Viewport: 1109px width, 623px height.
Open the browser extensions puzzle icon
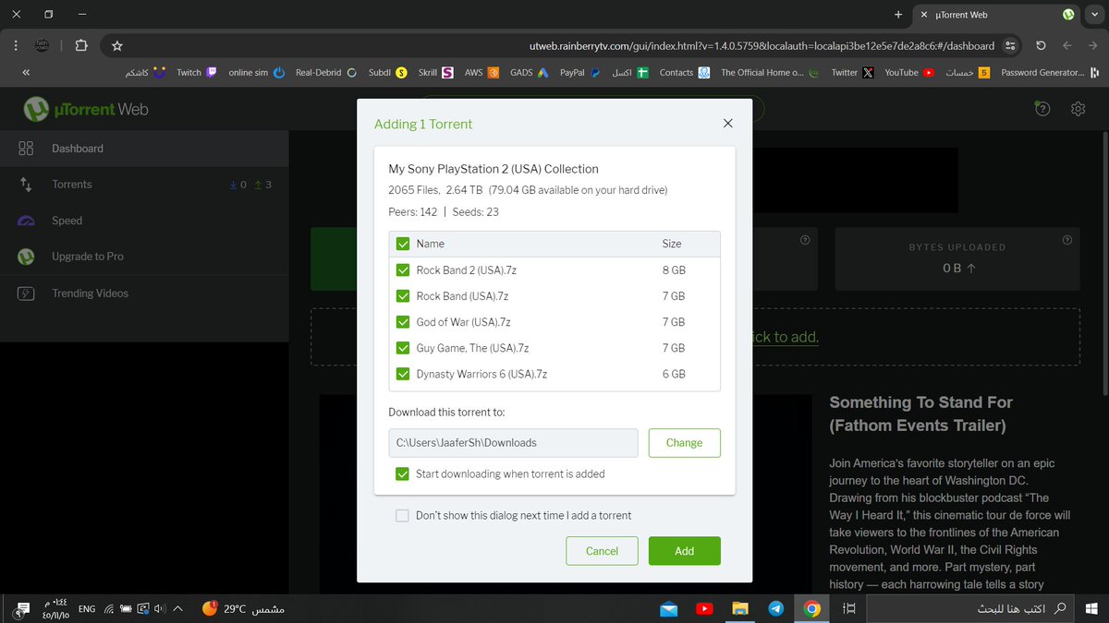point(80,45)
